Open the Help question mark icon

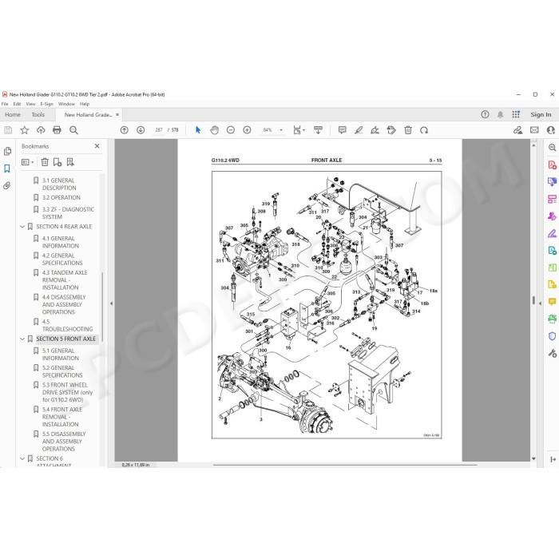coord(485,114)
